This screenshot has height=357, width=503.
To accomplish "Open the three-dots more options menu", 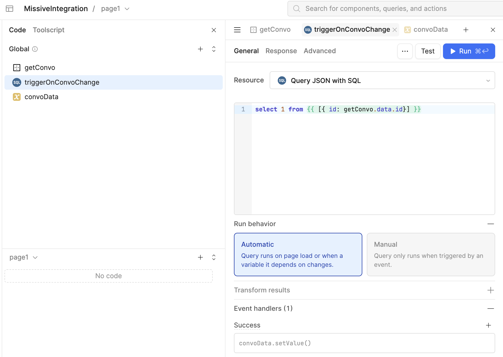I will (x=405, y=51).
